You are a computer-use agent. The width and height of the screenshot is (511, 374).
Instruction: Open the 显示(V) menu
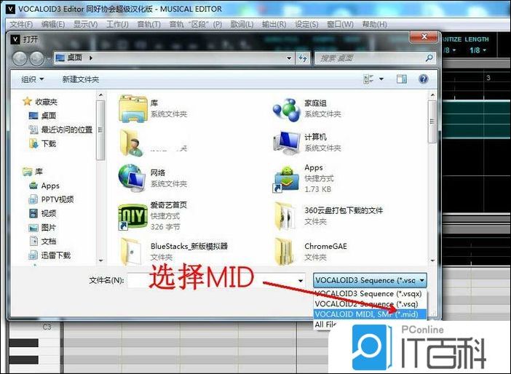click(x=85, y=24)
